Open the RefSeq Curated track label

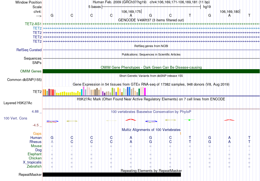29,50
